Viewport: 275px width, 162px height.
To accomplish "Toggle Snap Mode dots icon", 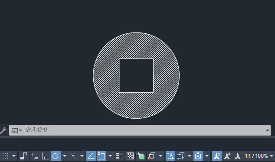I will pyautogui.click(x=5, y=156).
